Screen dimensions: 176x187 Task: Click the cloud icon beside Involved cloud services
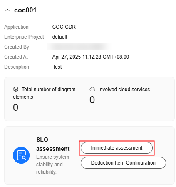92,89
